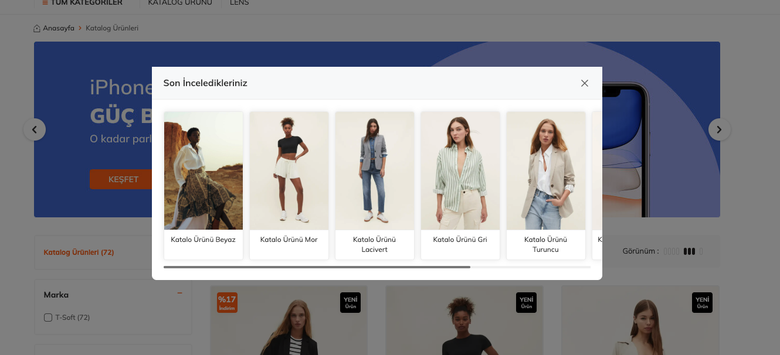Open the Katalo Ürünü Beyaz product image

[x=204, y=170]
